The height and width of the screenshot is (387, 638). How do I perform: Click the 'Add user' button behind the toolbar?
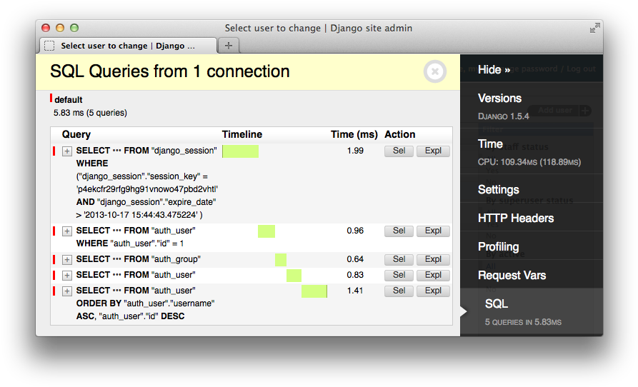click(560, 111)
